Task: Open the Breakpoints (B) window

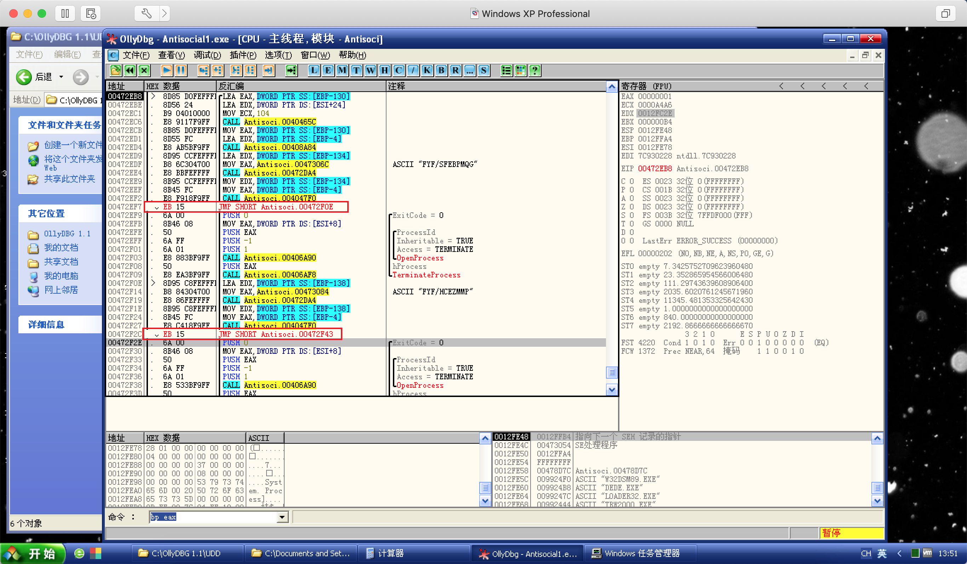Action: (x=441, y=70)
